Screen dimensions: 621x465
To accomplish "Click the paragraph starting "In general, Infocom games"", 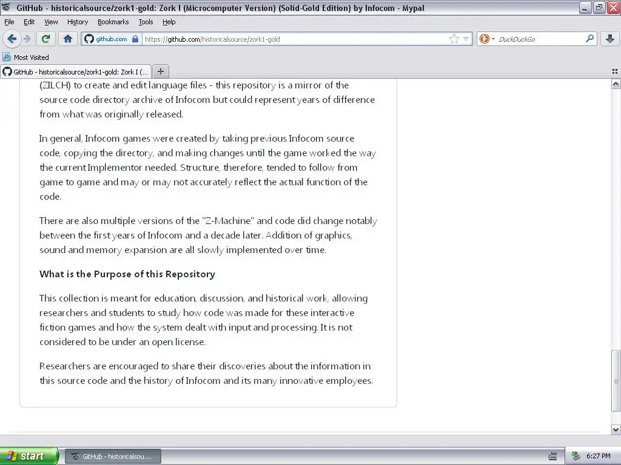I will 207,167.
